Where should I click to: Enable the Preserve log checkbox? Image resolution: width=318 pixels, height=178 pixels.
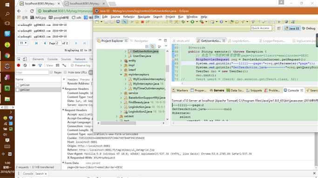(72, 65)
